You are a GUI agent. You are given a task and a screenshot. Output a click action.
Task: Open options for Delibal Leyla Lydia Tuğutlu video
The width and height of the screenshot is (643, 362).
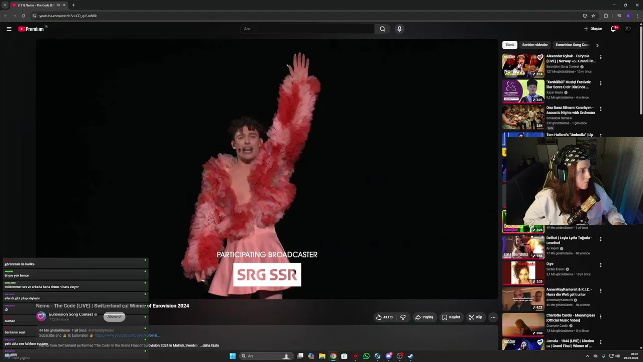pyautogui.click(x=600, y=239)
